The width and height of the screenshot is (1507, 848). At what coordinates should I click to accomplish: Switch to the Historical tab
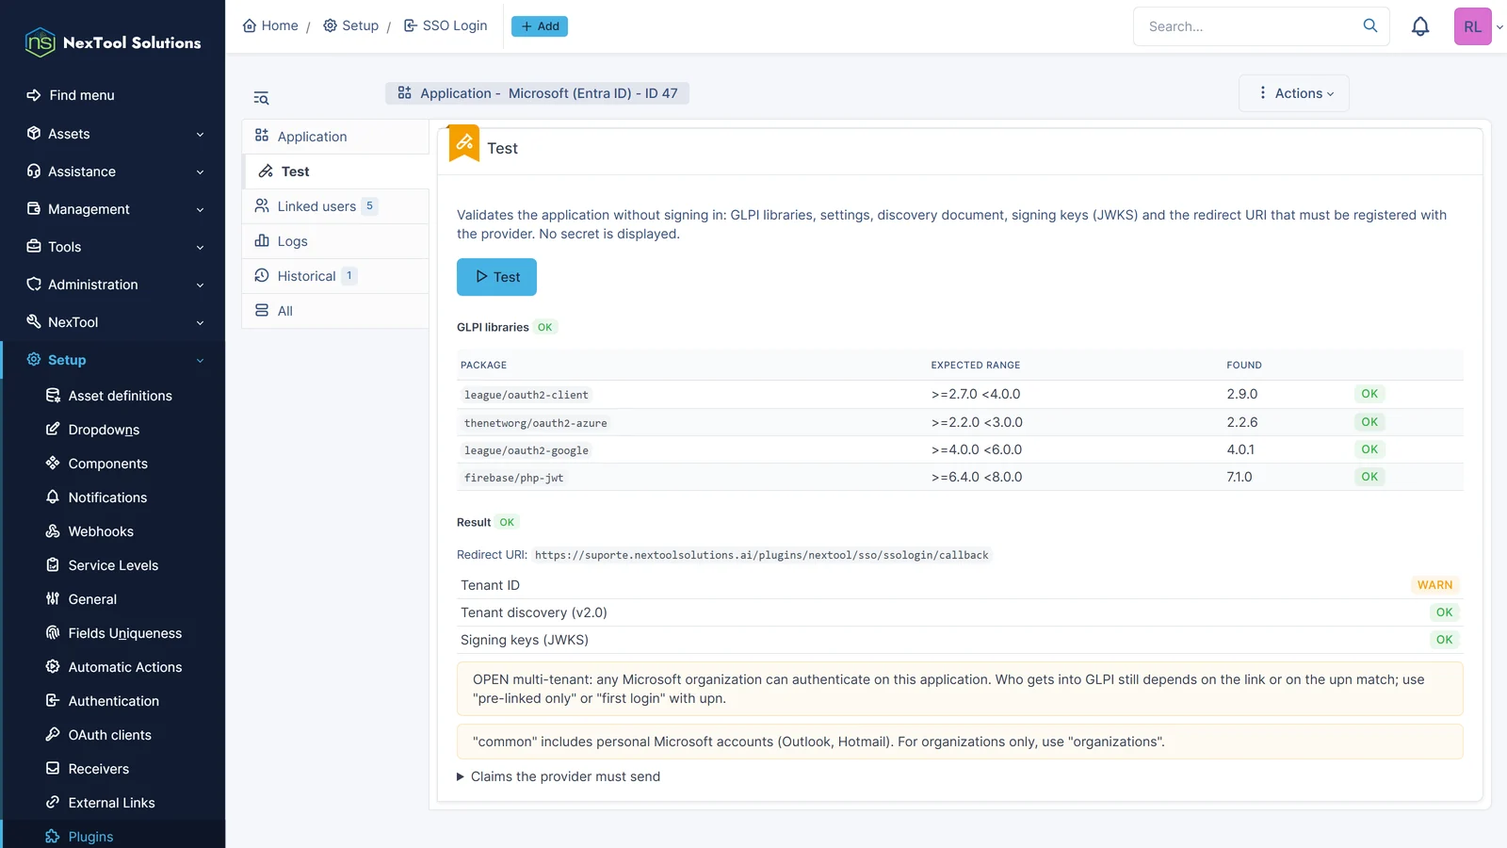pyautogui.click(x=335, y=276)
